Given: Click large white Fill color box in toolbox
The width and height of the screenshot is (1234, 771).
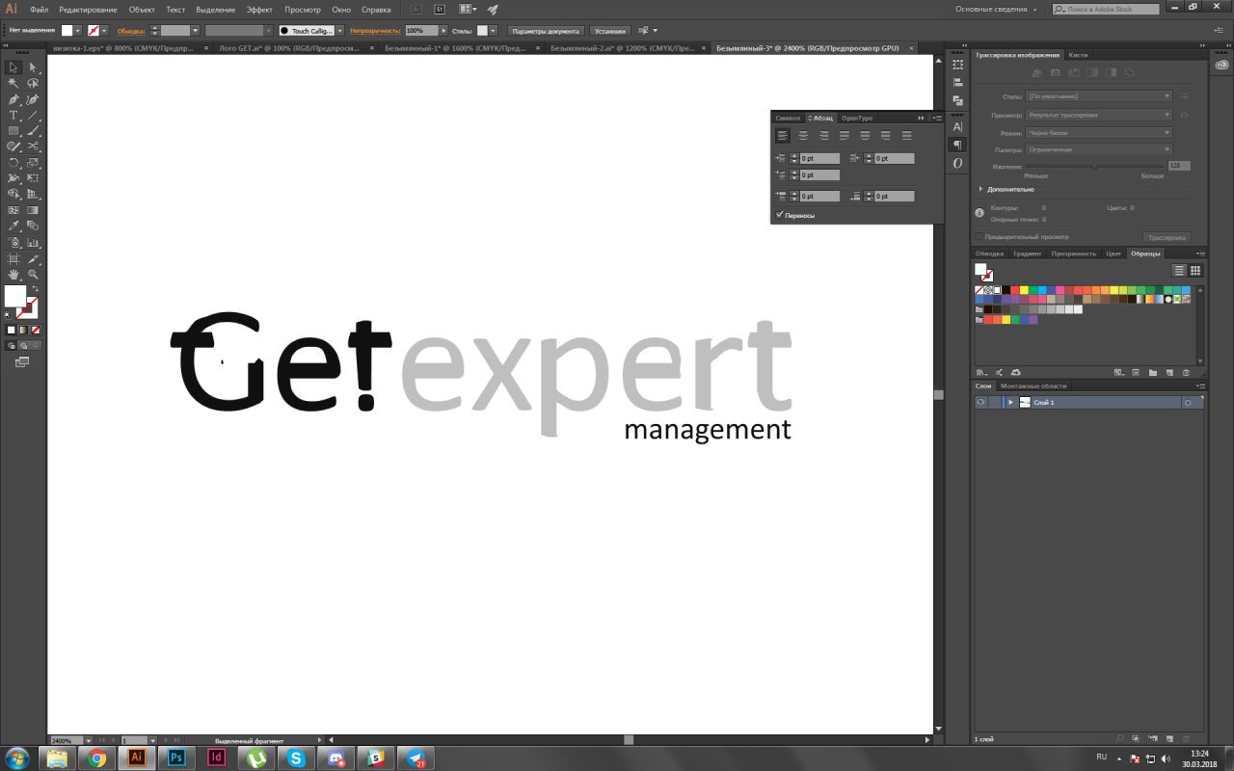Looking at the screenshot, I should 15,296.
